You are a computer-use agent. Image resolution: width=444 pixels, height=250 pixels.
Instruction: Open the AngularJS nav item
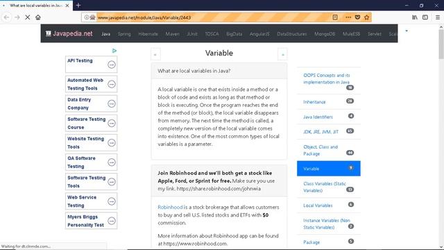click(x=259, y=34)
